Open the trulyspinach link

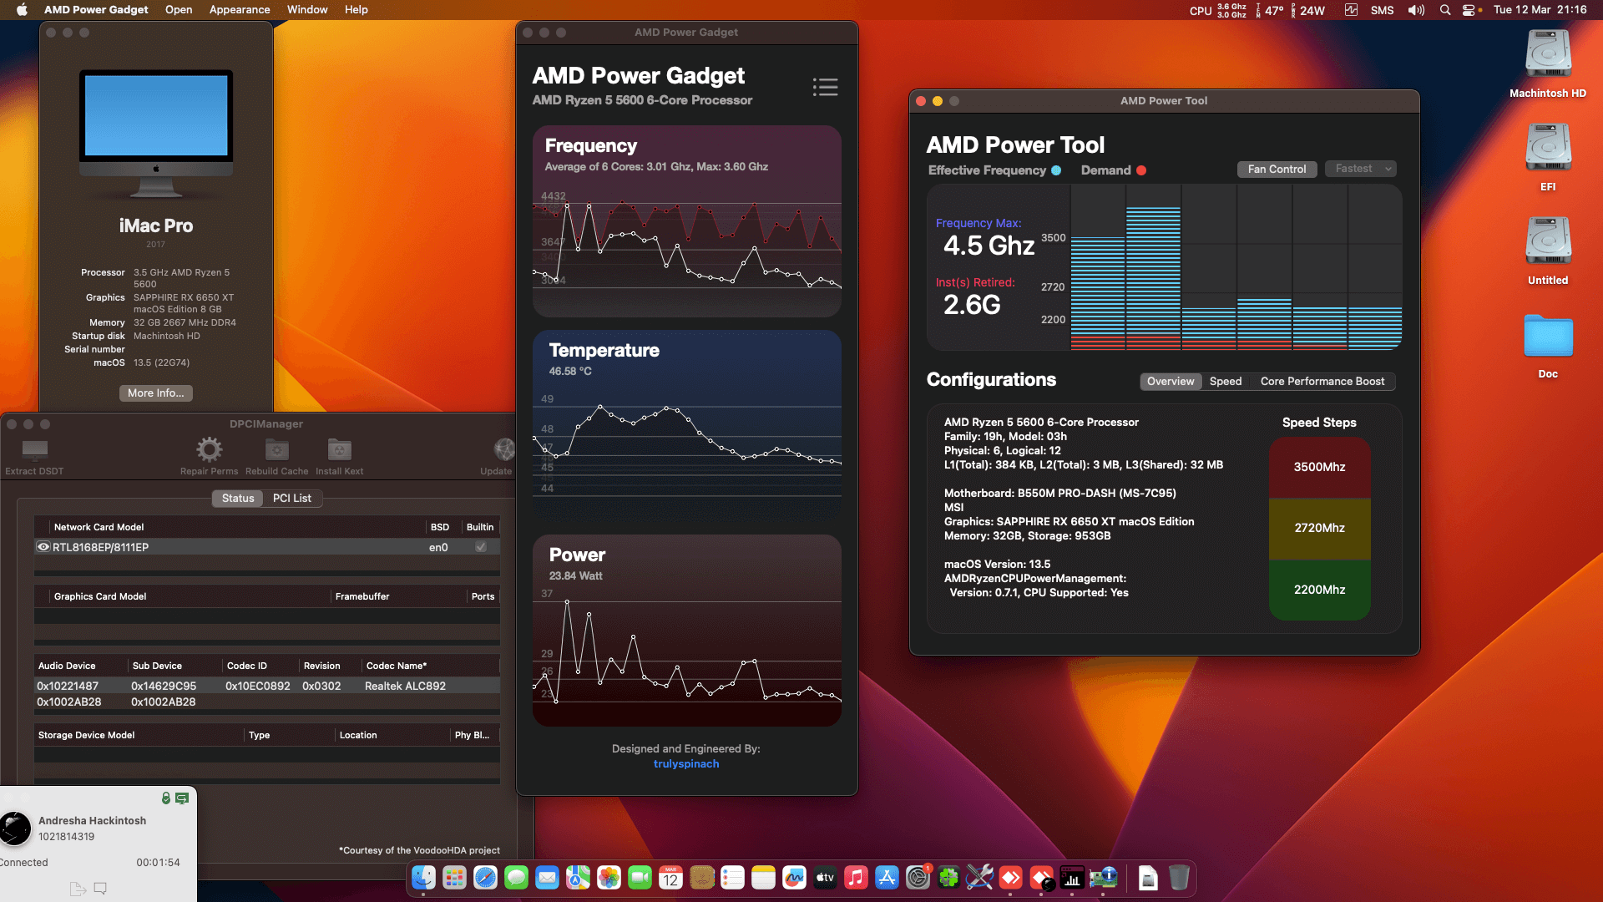[x=686, y=763]
